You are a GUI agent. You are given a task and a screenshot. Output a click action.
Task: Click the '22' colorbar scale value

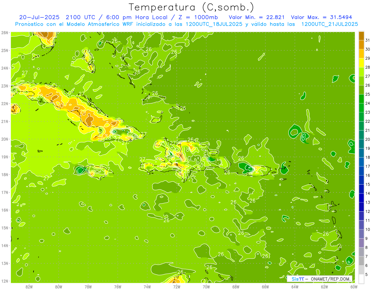(x=368, y=121)
